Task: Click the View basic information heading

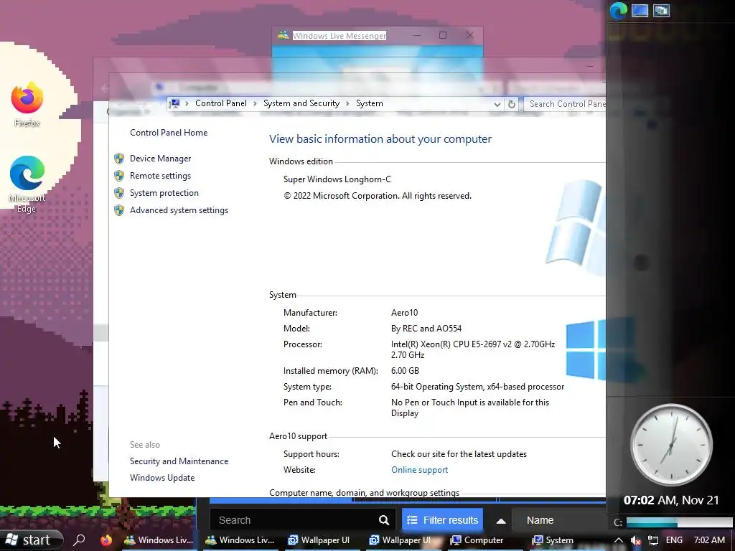Action: pos(380,139)
